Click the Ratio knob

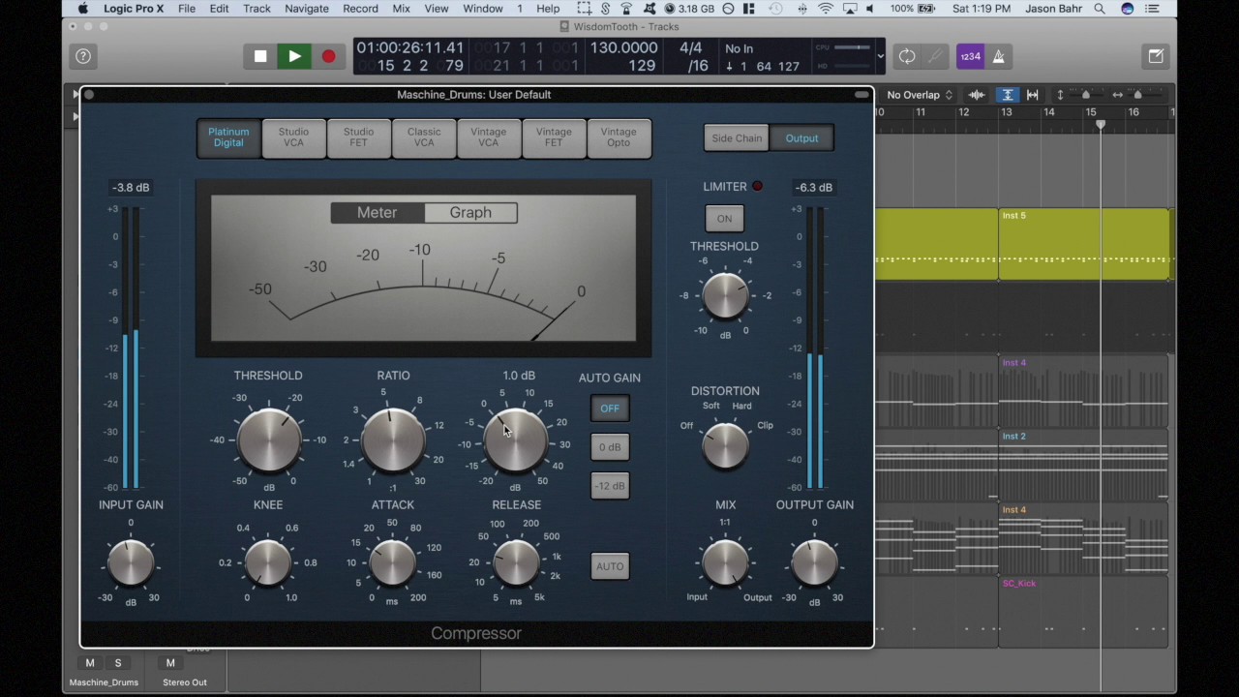pyautogui.click(x=393, y=439)
